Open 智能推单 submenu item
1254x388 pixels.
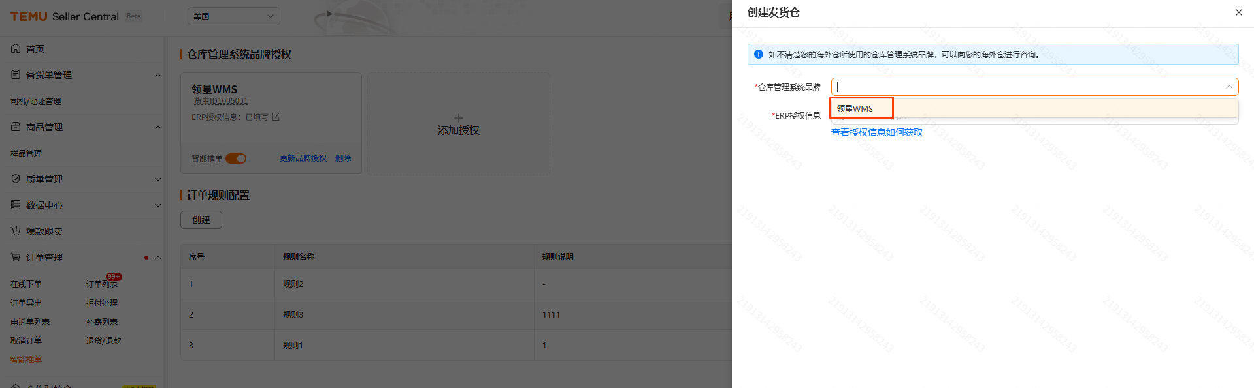(x=26, y=359)
